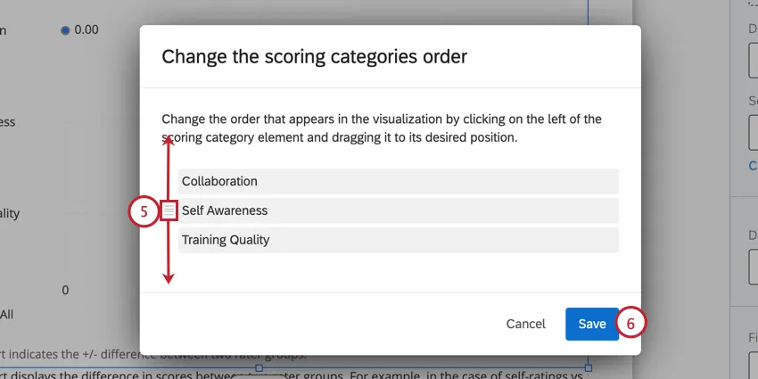This screenshot has height=379, width=758.
Task: Select the Self Awareness category row
Action: [398, 210]
